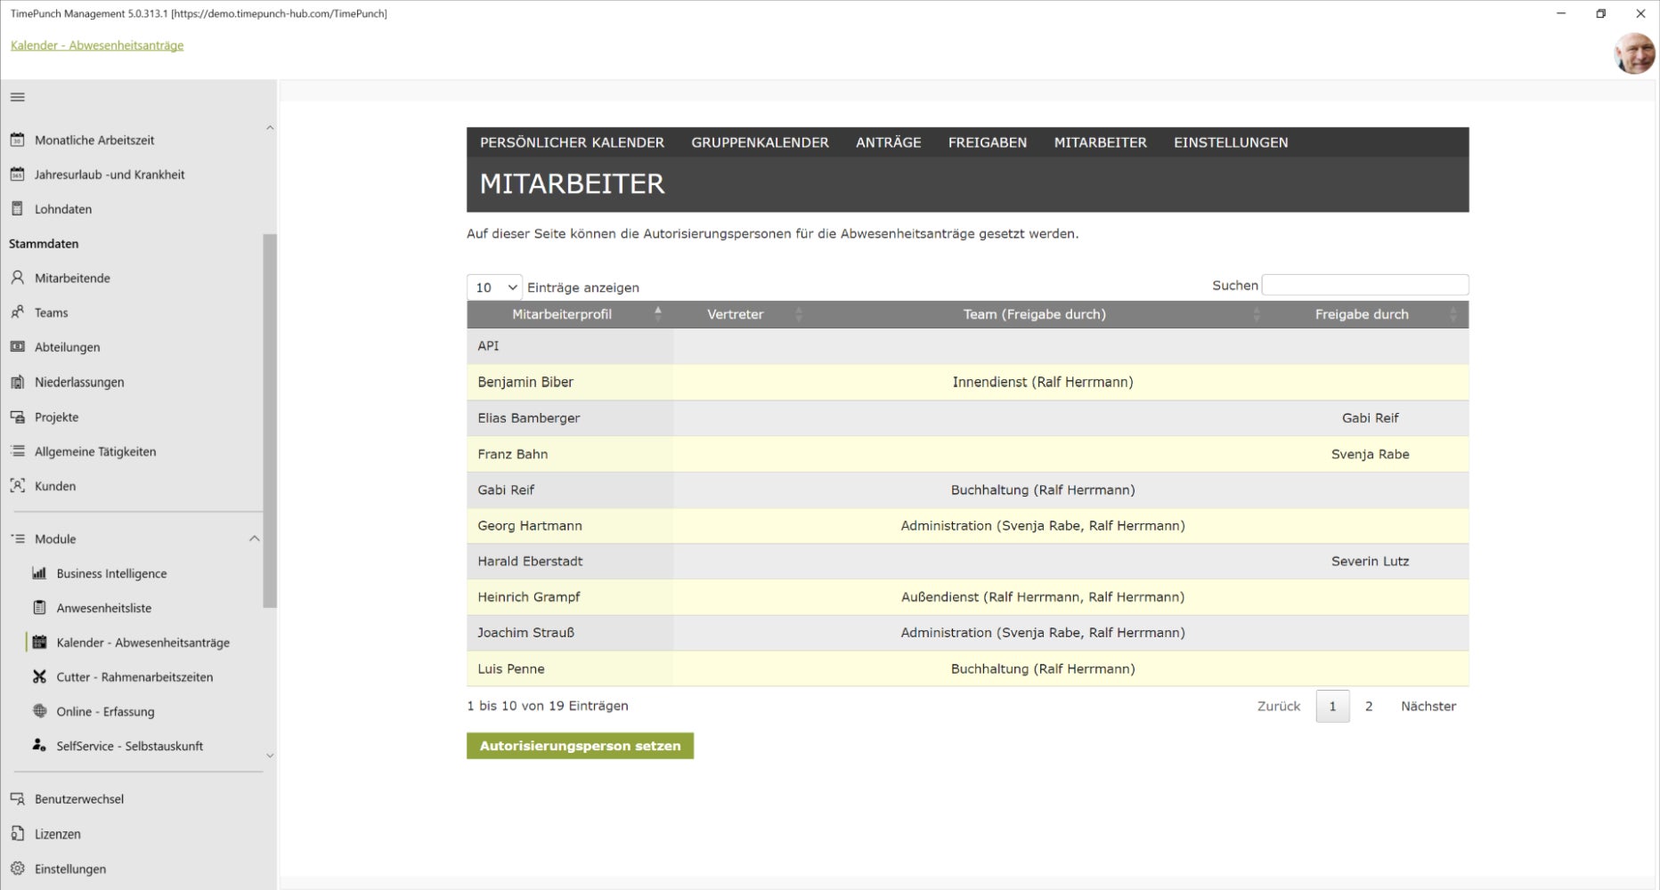Click the Einstellungen gear icon
Screen dimensions: 1660x890
click(x=17, y=869)
